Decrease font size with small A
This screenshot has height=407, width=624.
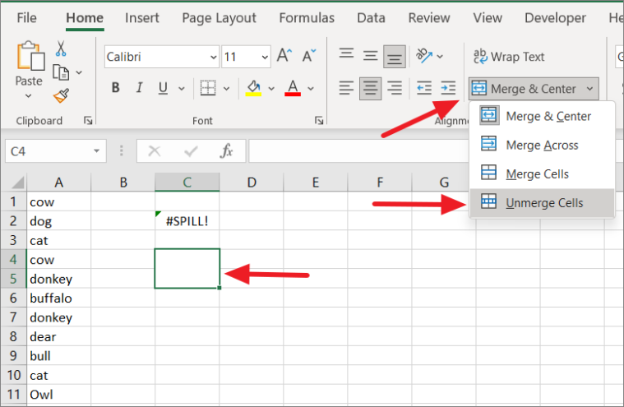coord(308,56)
